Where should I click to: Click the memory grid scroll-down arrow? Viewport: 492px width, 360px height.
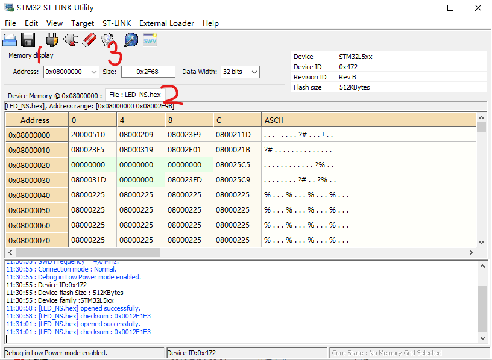482,243
